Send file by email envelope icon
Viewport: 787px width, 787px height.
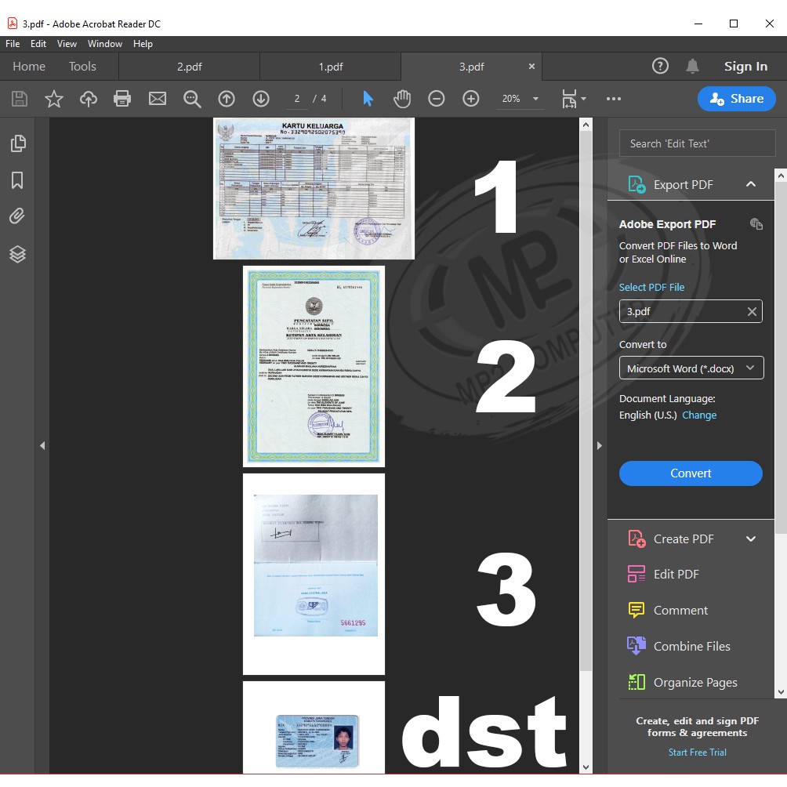point(158,99)
